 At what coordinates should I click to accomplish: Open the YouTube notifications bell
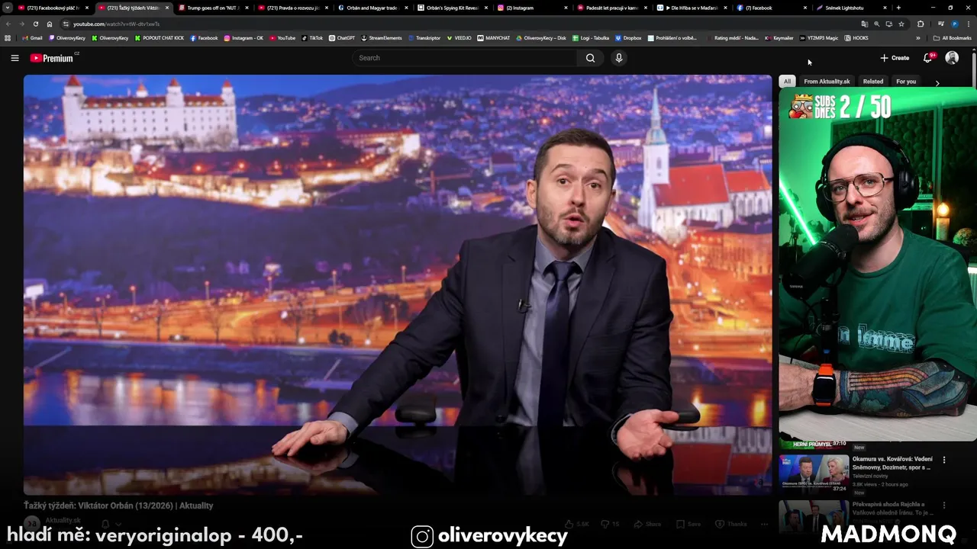(x=928, y=58)
